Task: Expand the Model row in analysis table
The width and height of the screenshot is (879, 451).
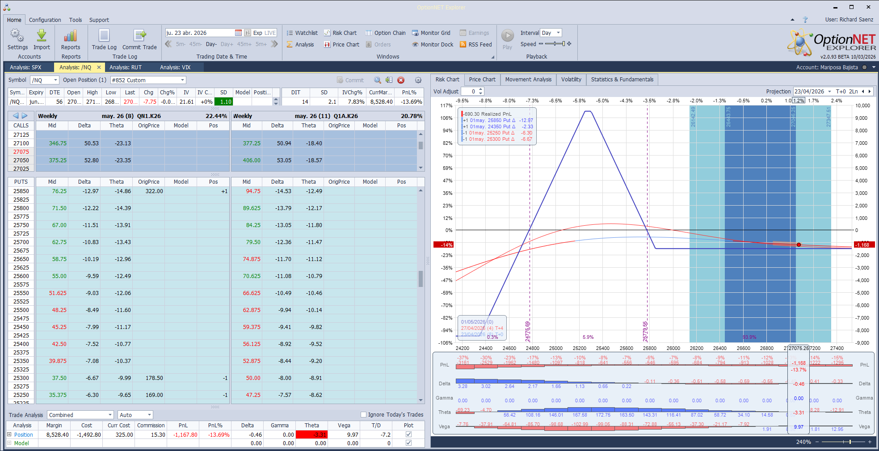Action: [x=9, y=443]
